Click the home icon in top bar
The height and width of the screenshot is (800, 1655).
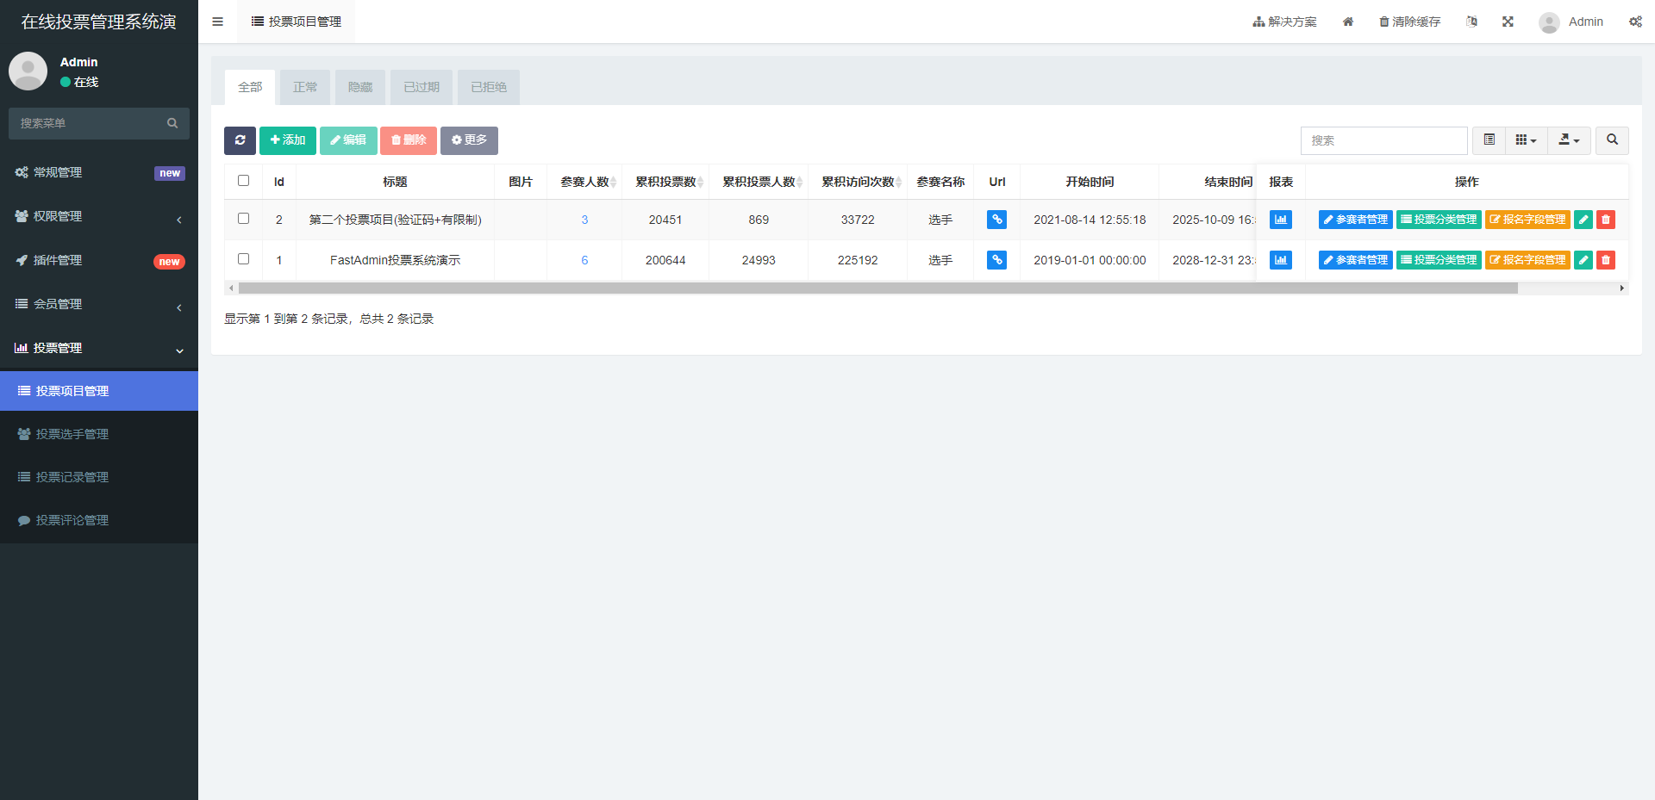click(x=1348, y=22)
